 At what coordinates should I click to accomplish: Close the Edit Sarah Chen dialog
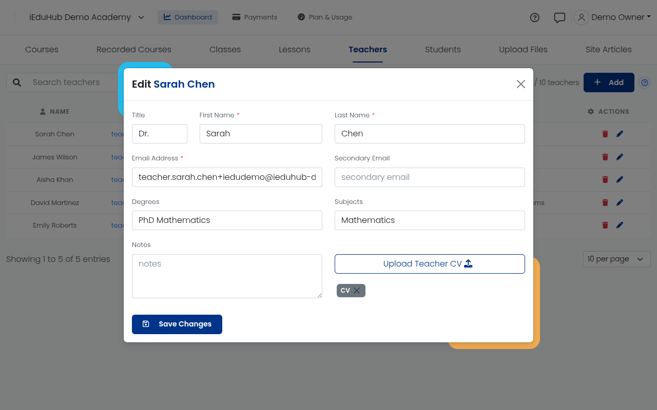[x=521, y=84]
